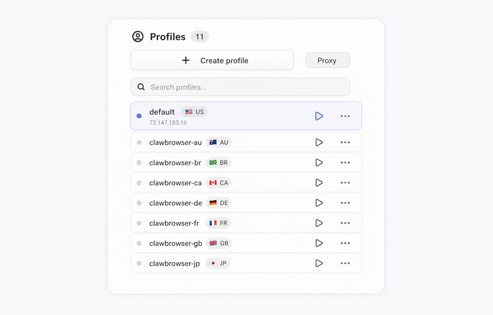
Task: Start the clawbrowser-au profile
Action: pyautogui.click(x=319, y=142)
